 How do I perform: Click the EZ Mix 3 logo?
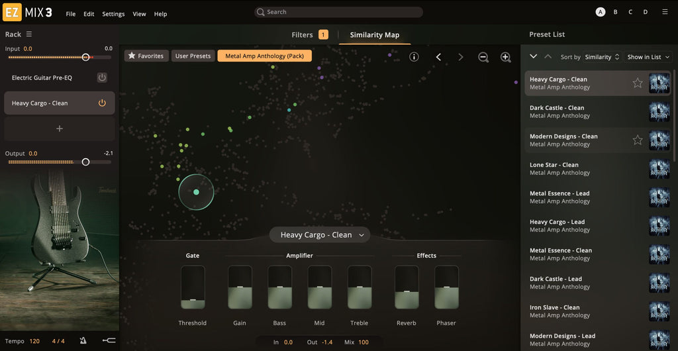click(x=27, y=12)
